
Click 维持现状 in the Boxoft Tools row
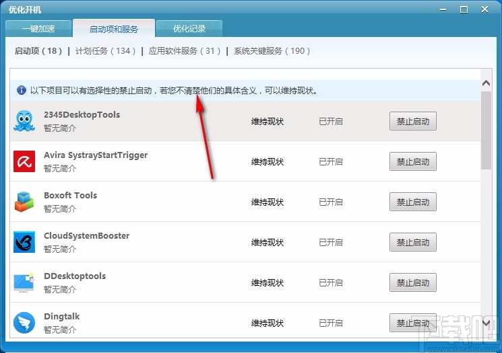coord(268,202)
